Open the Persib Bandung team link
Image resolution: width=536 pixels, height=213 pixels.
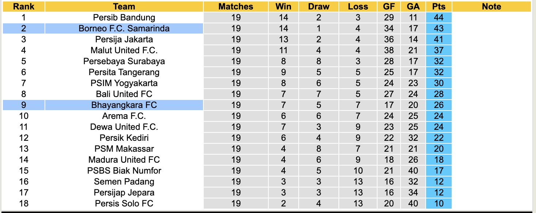coord(124,18)
